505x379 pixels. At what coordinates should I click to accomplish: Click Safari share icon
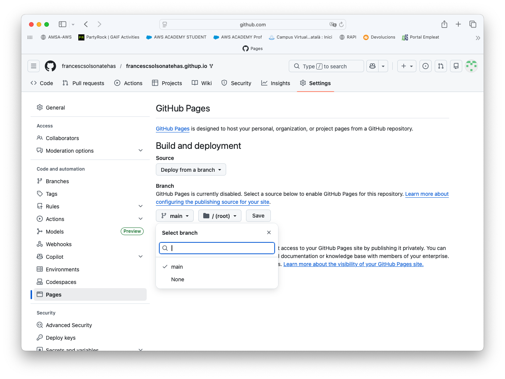tap(444, 24)
